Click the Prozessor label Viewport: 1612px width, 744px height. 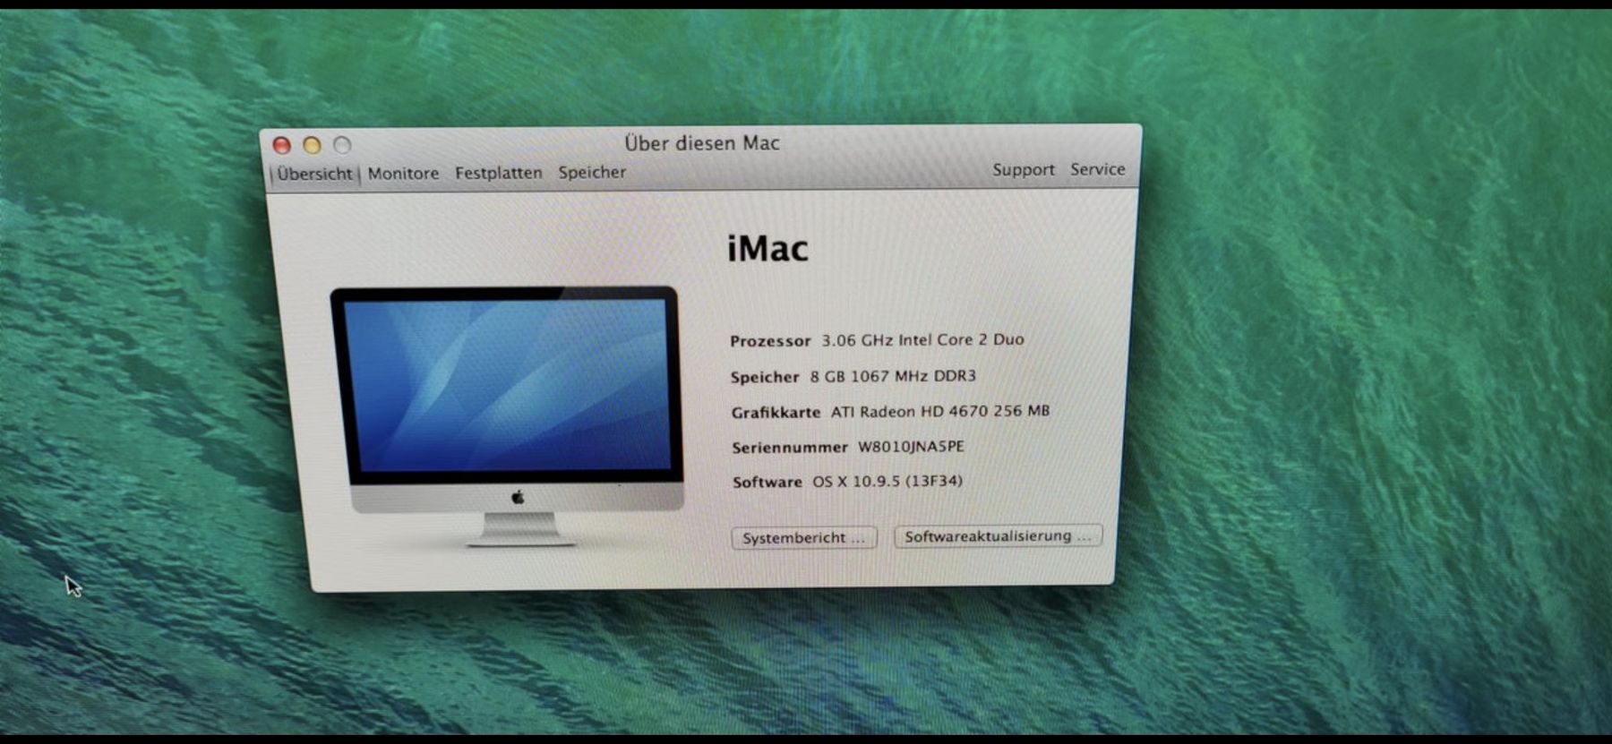point(770,341)
